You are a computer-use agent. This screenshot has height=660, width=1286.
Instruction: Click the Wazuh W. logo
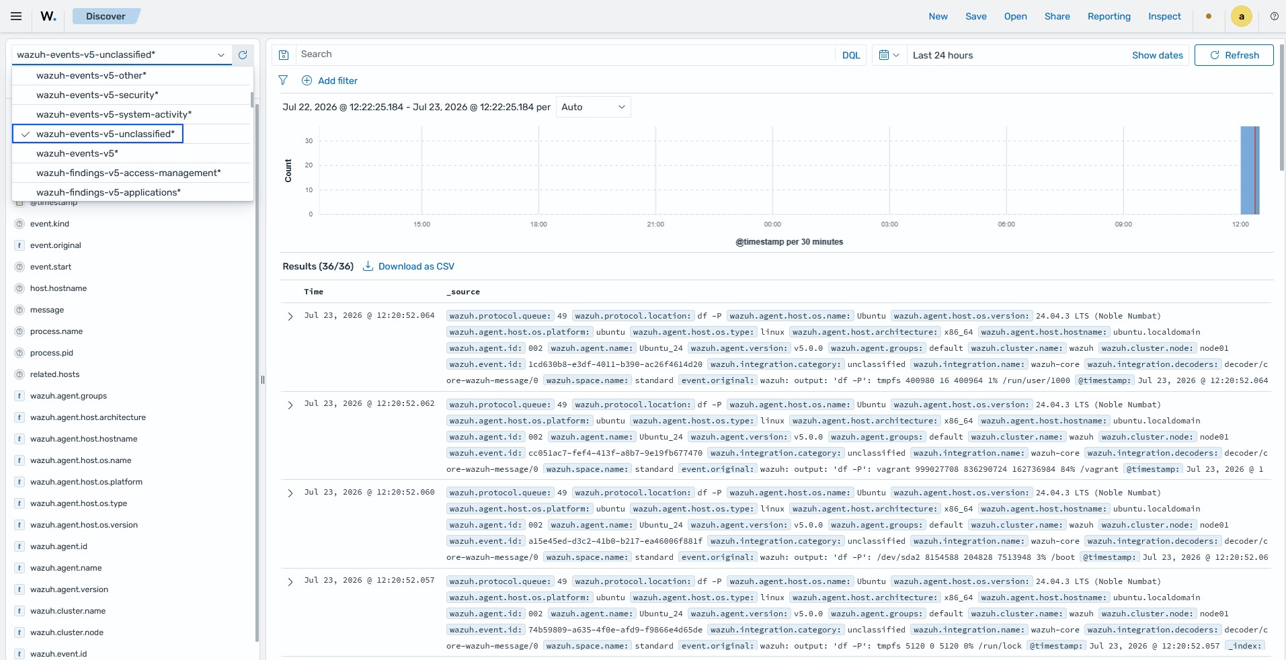[x=48, y=16]
